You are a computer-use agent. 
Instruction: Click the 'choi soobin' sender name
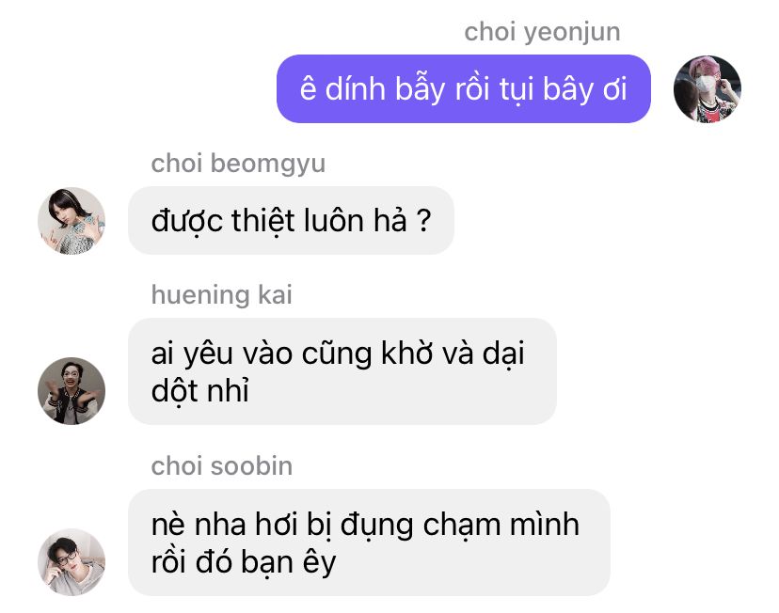coord(222,466)
